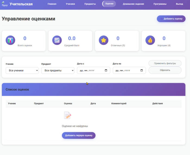Click the bar chart icon for Всего оценок
This screenshot has height=155, width=190.
(x=10, y=40)
